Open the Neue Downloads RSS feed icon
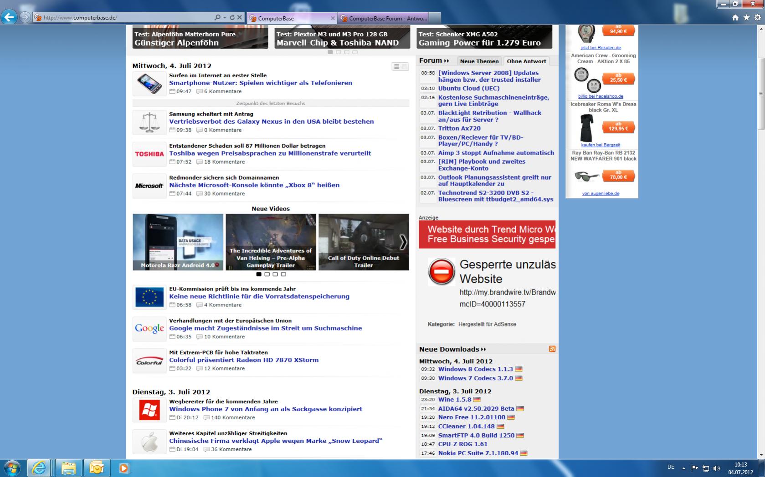The width and height of the screenshot is (765, 477). (552, 349)
